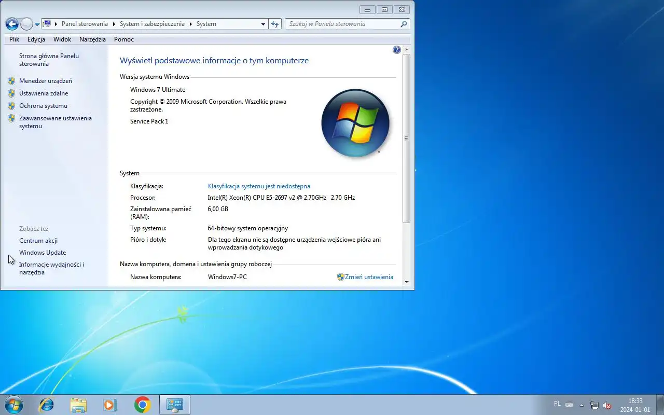Click the Control Panel icon in address bar
The image size is (664, 415).
coord(47,23)
